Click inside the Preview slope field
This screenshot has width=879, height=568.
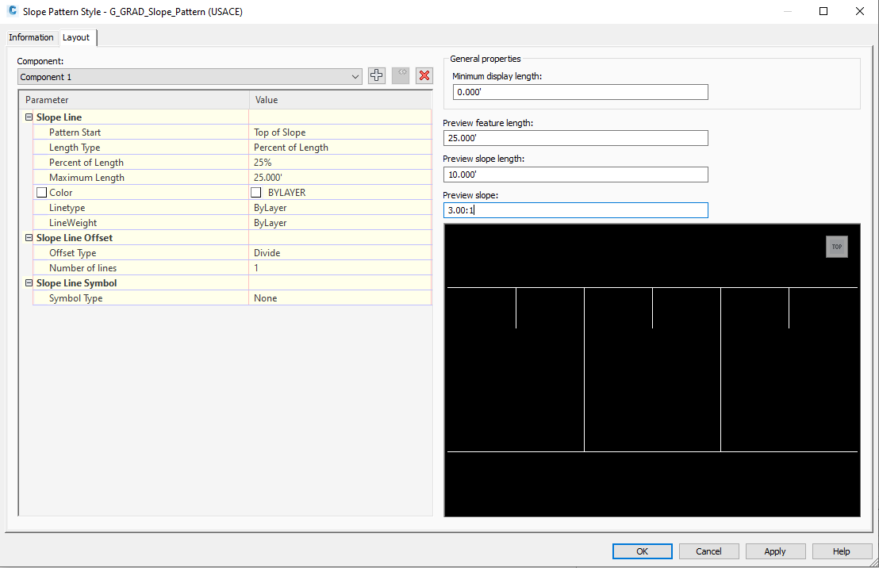(575, 209)
